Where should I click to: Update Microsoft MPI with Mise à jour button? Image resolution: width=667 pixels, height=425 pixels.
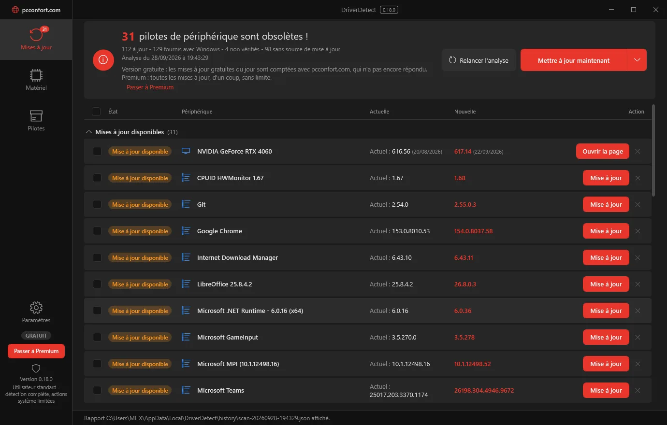pos(606,364)
